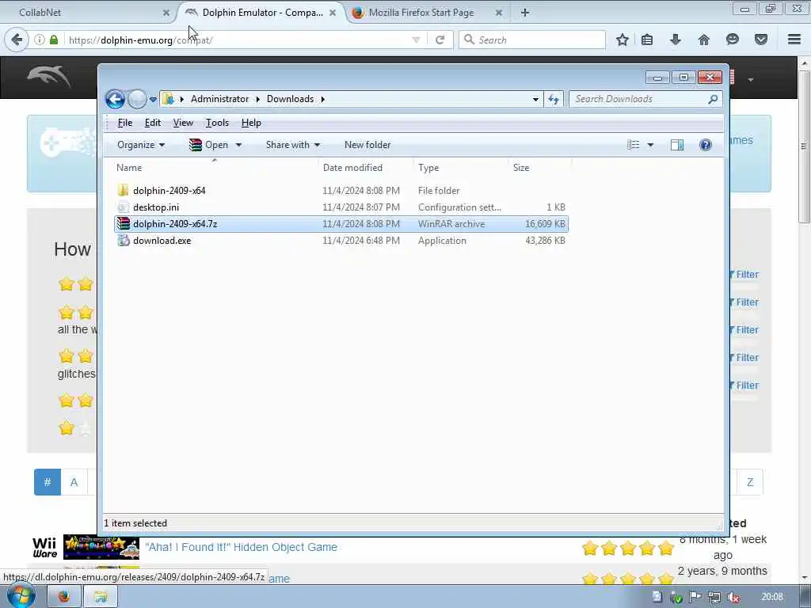Image resolution: width=811 pixels, height=608 pixels.
Task: Click the Downloads folder icon in address bar
Action: [168, 99]
